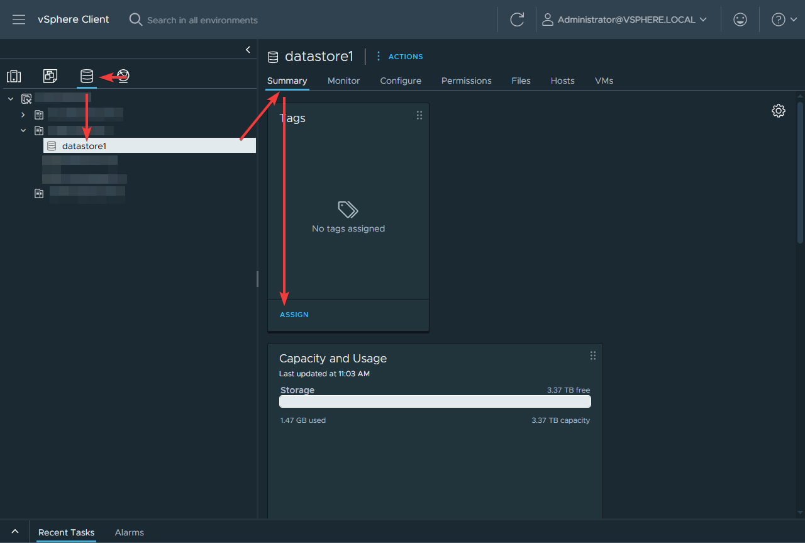The image size is (805, 543).
Task: Open the Hosts and Clusters inventory view
Action: (14, 76)
